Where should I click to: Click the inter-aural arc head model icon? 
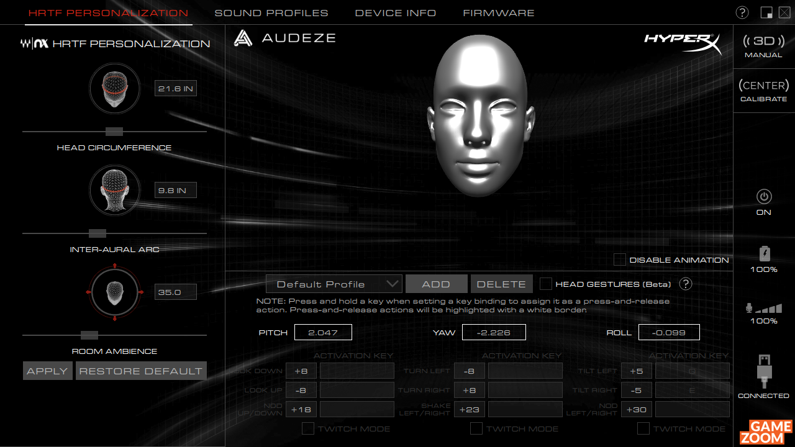pos(115,189)
